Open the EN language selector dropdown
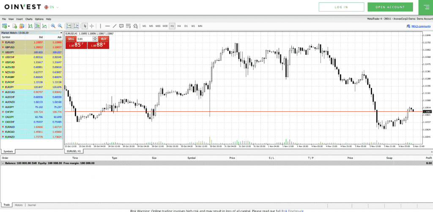Viewport: 433px width, 212px height. coord(52,7)
